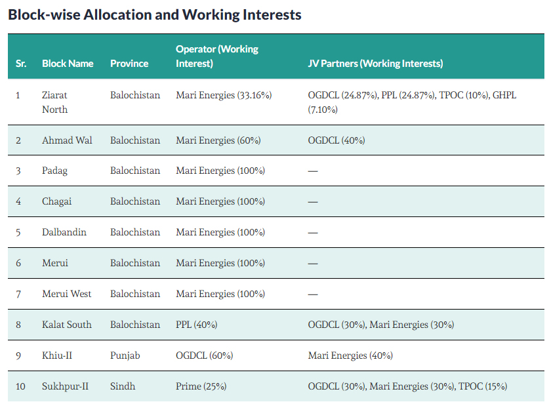Click the Ahmad Wal block name

tap(67, 140)
